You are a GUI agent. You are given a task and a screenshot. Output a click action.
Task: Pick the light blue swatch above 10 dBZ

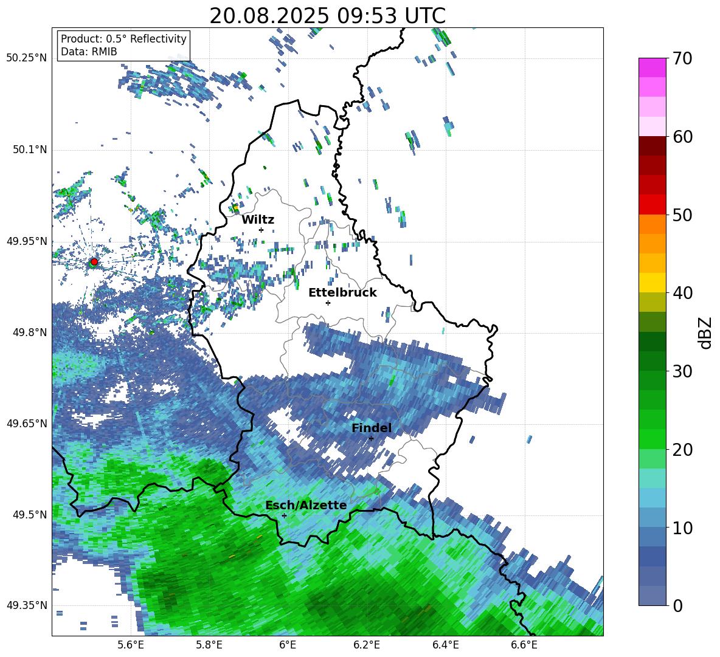click(652, 498)
